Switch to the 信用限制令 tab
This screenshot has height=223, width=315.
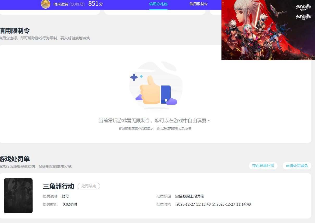pyautogui.click(x=199, y=4)
